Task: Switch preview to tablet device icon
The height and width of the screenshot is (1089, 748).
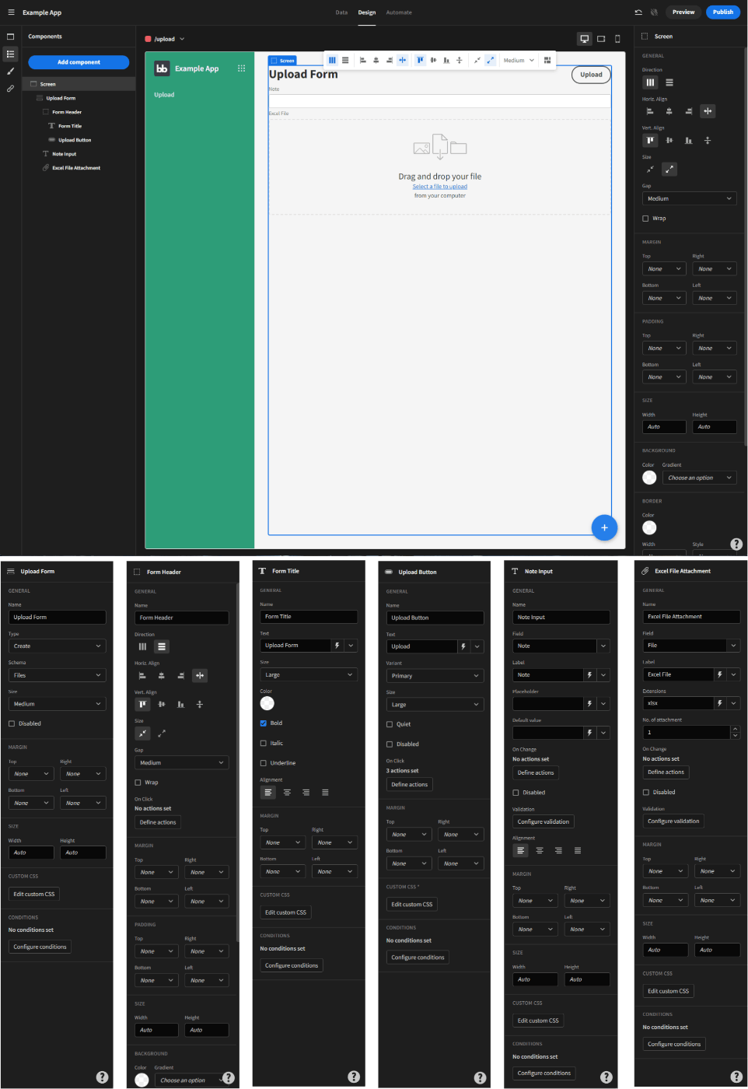Action: click(x=601, y=39)
